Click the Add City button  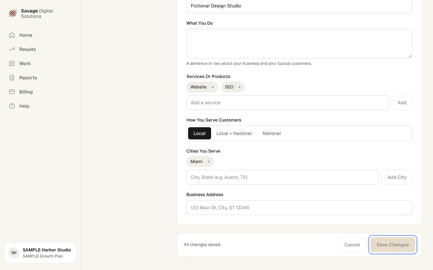[397, 177]
